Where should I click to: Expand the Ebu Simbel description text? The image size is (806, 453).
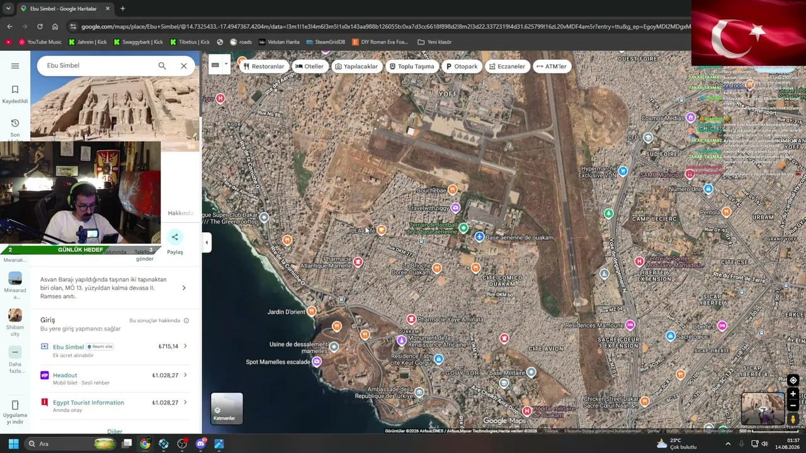[184, 288]
